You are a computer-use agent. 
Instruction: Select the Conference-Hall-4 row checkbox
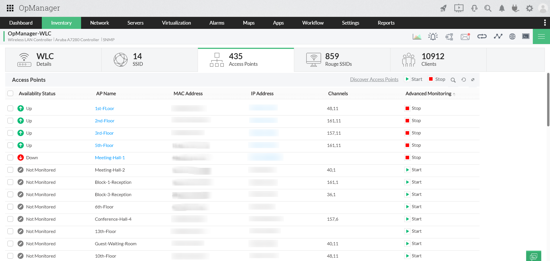pyautogui.click(x=10, y=219)
